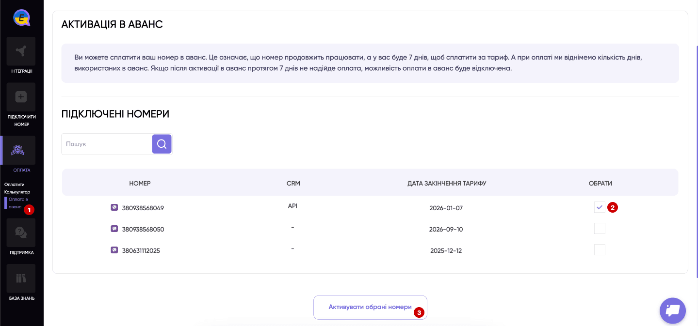
Task: Click the API value in the CRM column
Action: point(292,206)
